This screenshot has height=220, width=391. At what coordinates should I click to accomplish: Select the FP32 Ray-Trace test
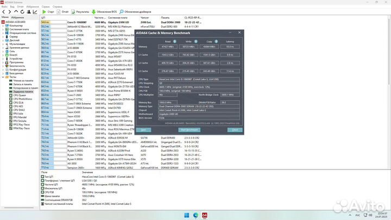tap(21, 124)
